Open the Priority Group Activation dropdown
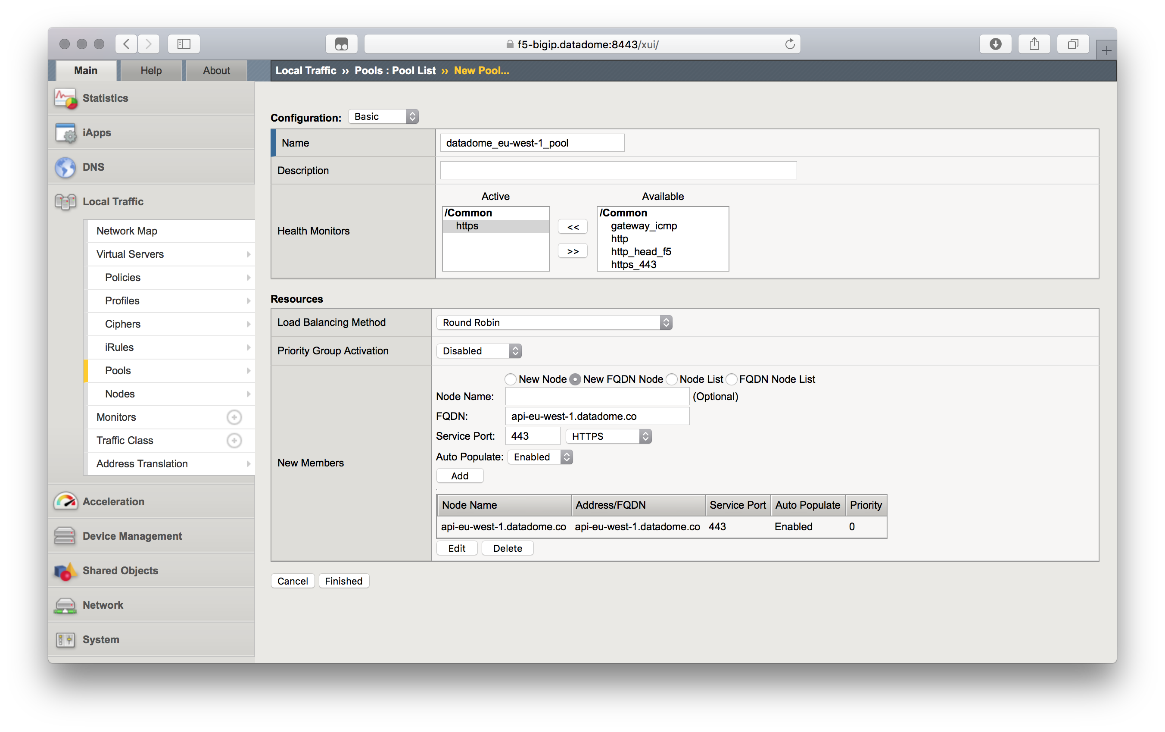Screen dimensions: 1165x732 pyautogui.click(x=479, y=351)
